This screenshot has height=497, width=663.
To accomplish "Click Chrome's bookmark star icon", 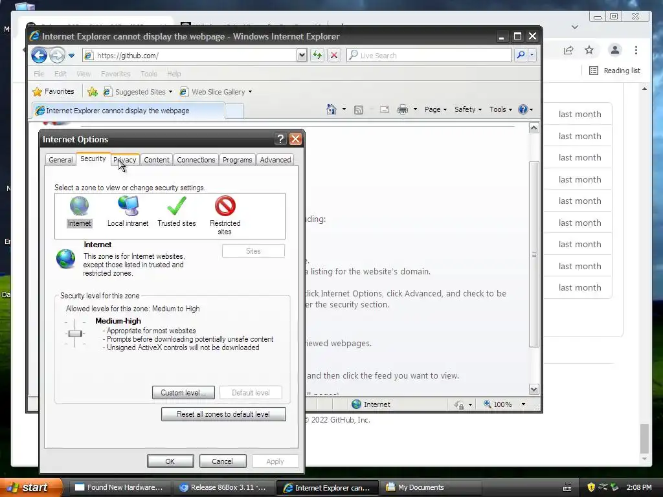I will click(x=589, y=50).
